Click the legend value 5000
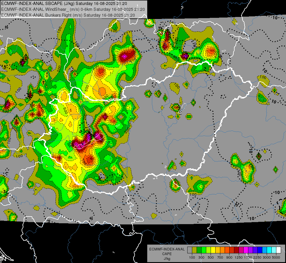The image size is (286, 263). pyautogui.click(x=276, y=257)
